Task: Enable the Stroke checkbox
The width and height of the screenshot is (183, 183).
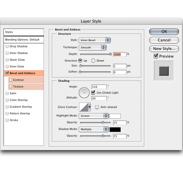Action: pyautogui.click(x=7, y=120)
